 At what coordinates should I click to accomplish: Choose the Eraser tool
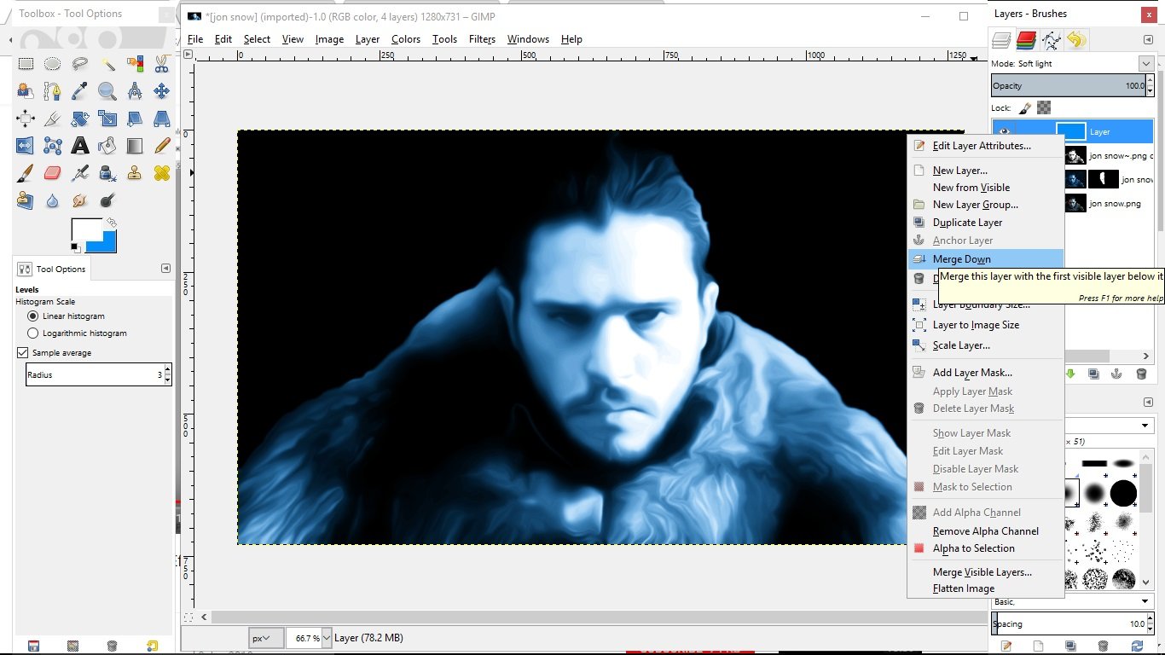click(53, 173)
